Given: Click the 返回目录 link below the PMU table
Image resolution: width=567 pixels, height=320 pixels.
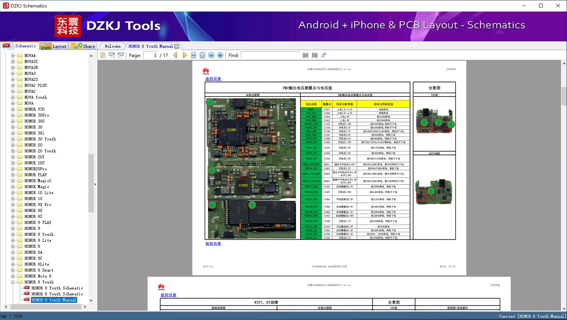Looking at the screenshot, I should coord(213,244).
